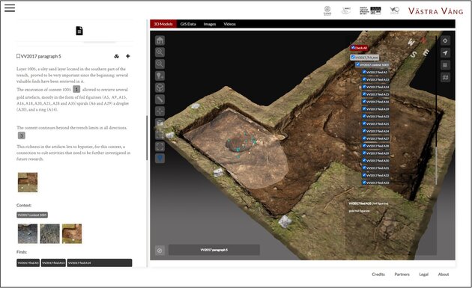Activate the measurement ruler tool
The height and width of the screenshot is (288, 472).
(x=160, y=99)
